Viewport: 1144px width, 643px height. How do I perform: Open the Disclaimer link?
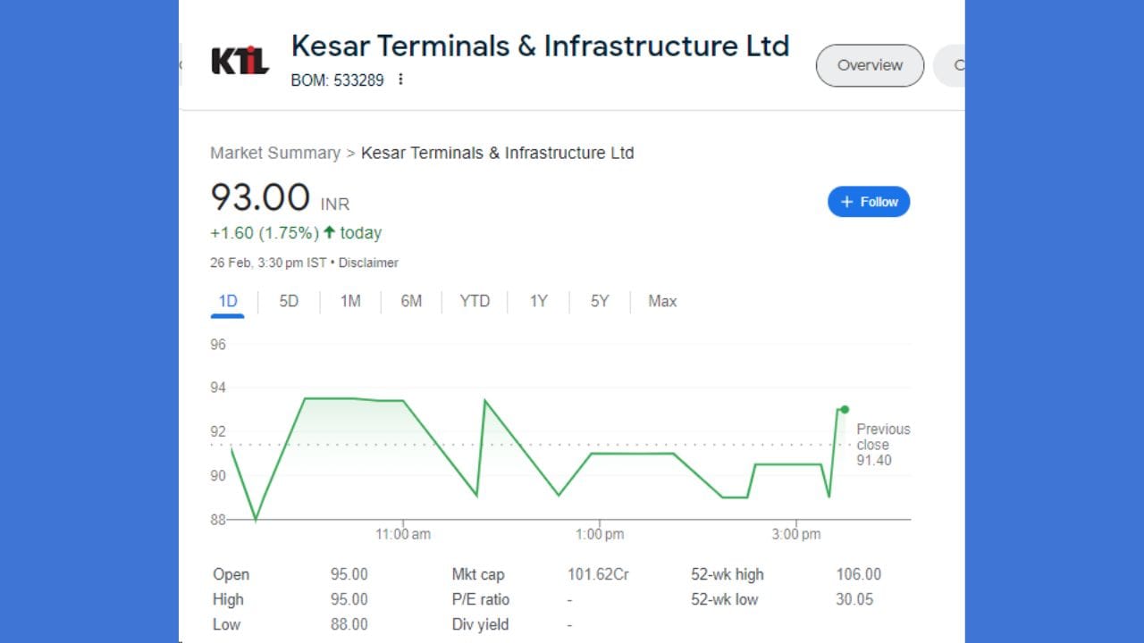pyautogui.click(x=368, y=263)
